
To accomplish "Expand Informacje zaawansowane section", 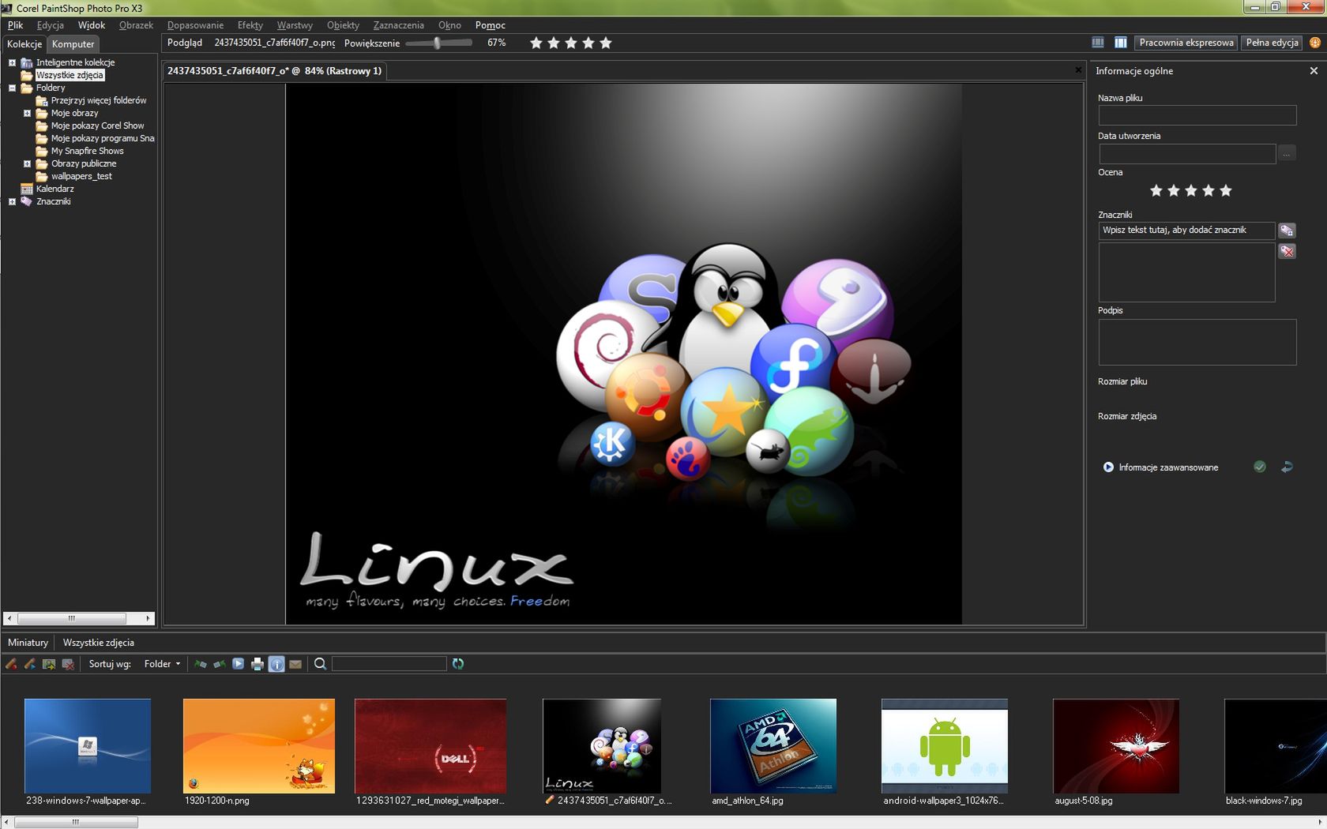I will [1108, 467].
